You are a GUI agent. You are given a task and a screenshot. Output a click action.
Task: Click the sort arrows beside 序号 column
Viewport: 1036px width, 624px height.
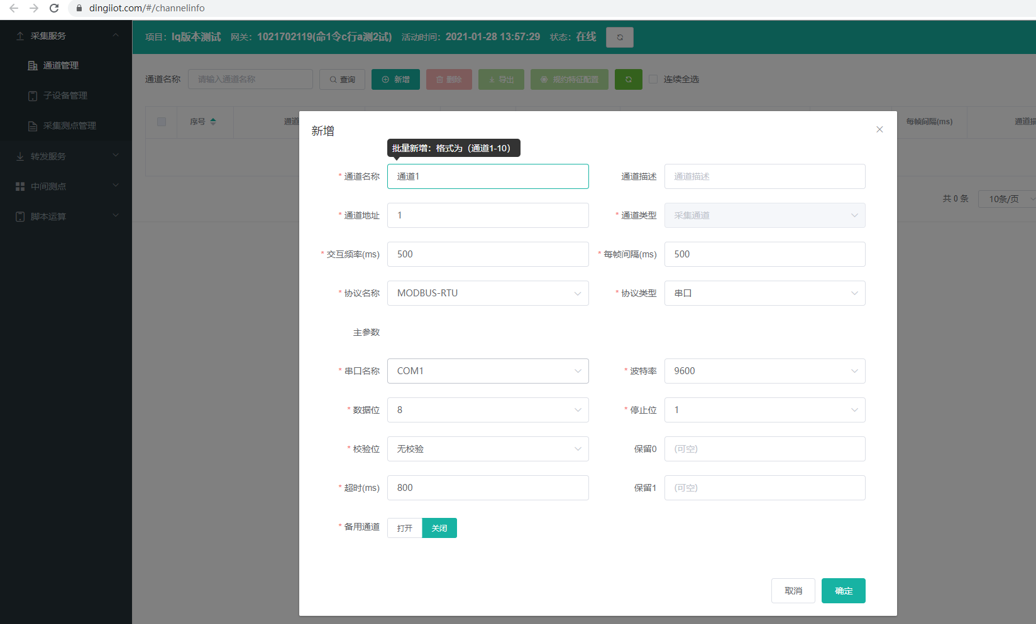(213, 122)
